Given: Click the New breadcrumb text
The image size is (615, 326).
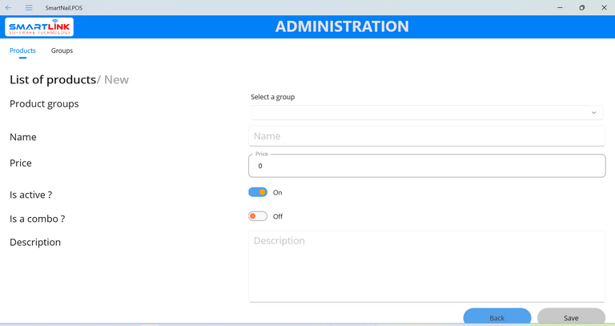Looking at the screenshot, I should click(116, 79).
